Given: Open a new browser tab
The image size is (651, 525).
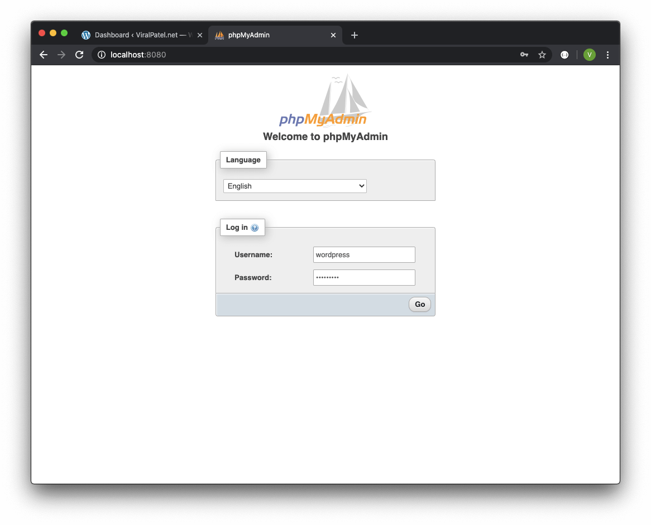Looking at the screenshot, I should click(354, 35).
